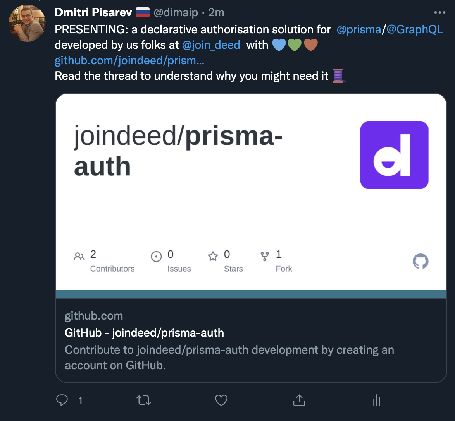Click the purple Deed logo image

394,155
